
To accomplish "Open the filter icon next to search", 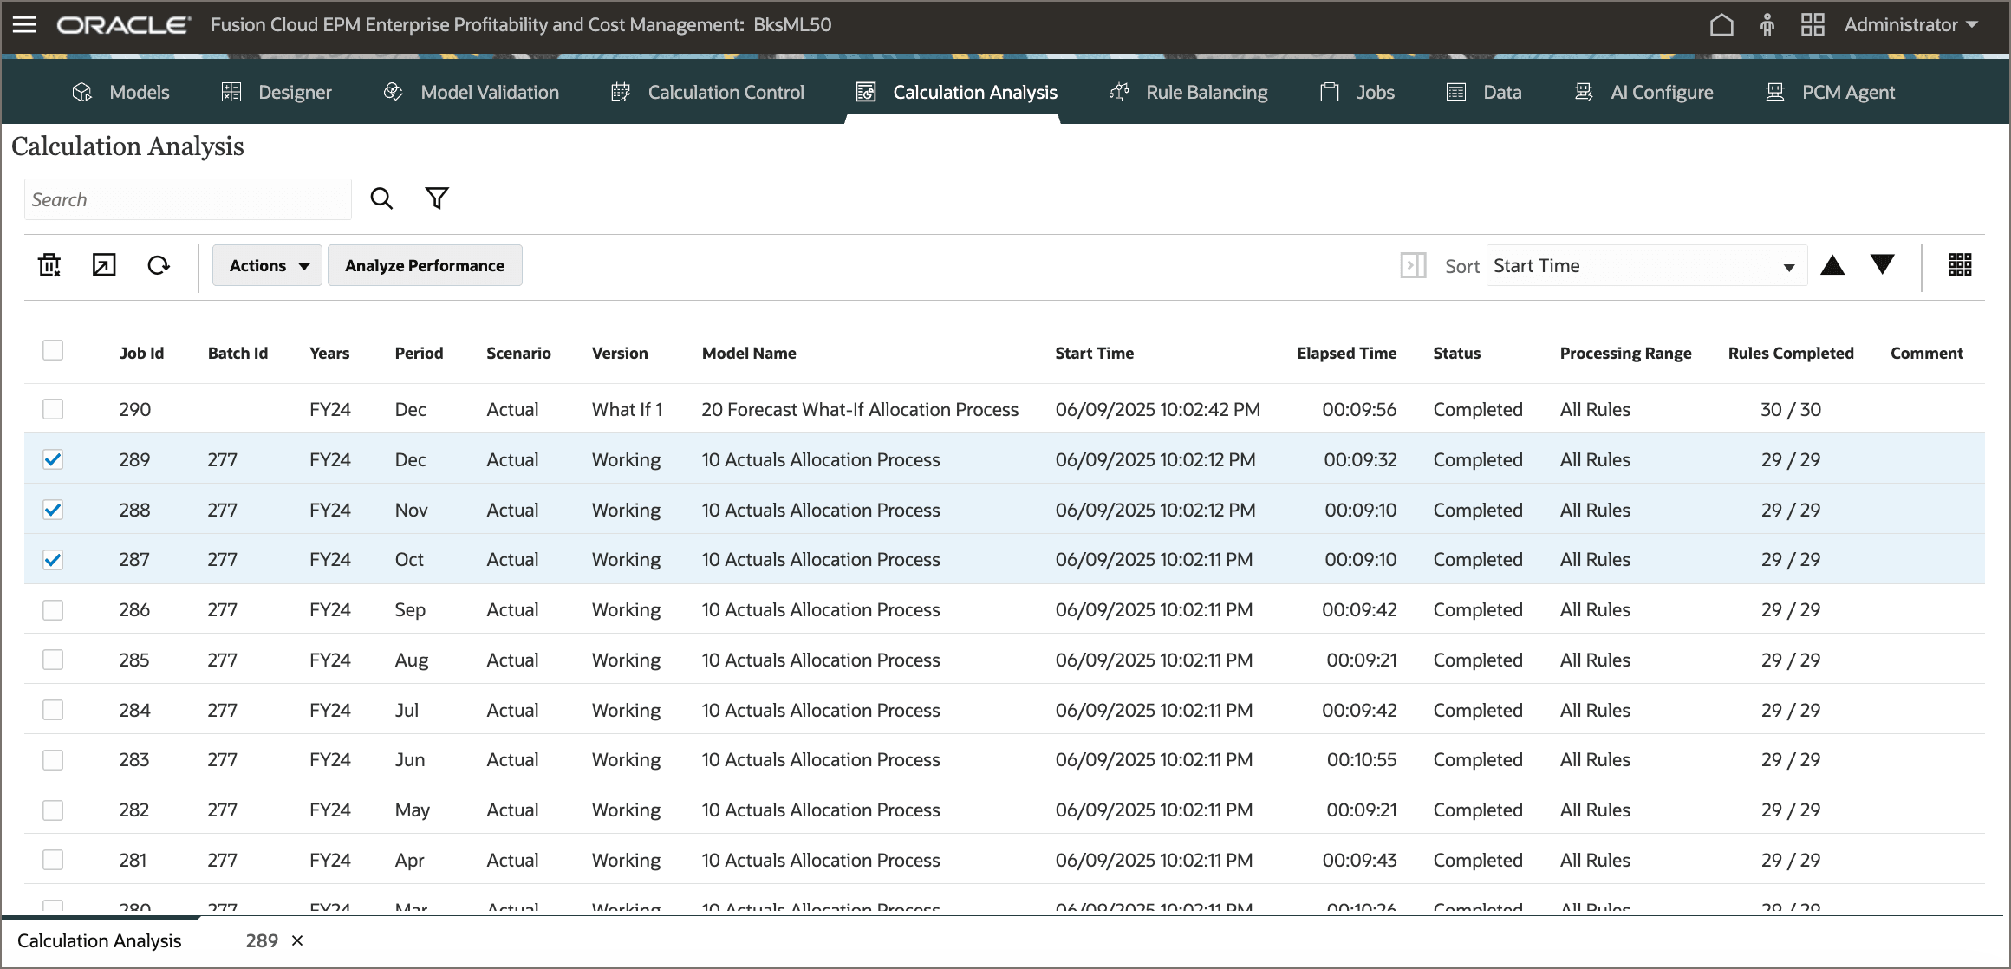I will (437, 198).
